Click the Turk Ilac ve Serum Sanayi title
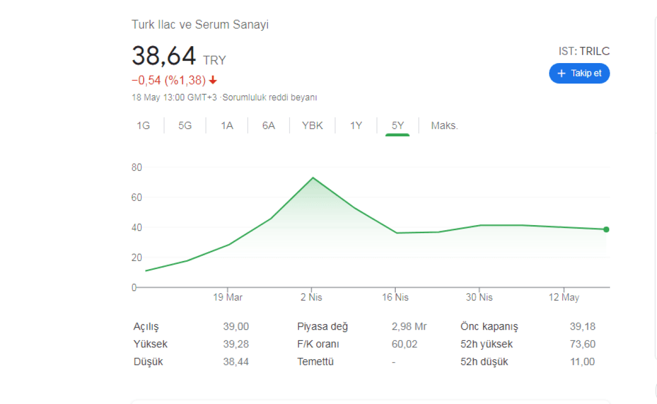The height and width of the screenshot is (404, 657). [x=200, y=25]
